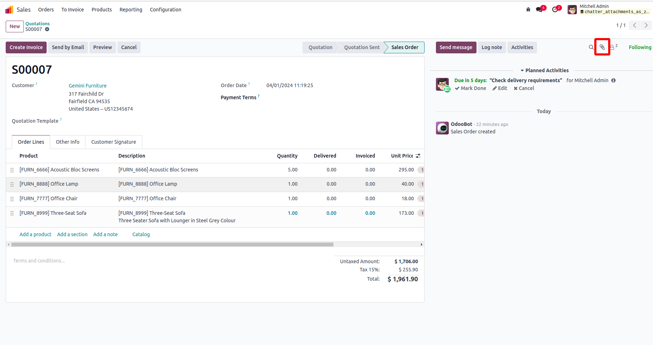Screen dimensions: 653x345
Task: Open the conversations messages icon
Action: (539, 10)
